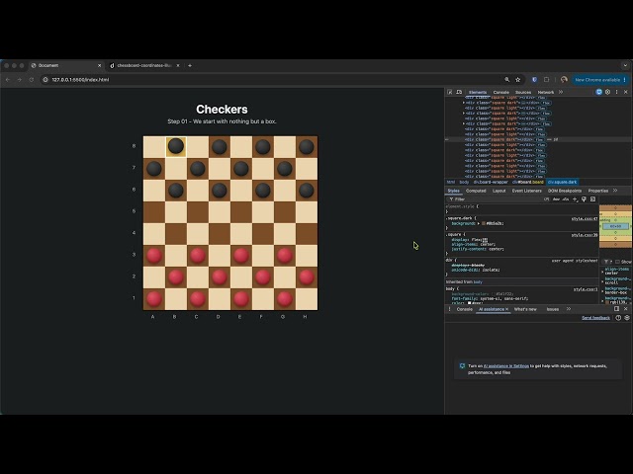Activate the inspect element picker icon

(450, 92)
